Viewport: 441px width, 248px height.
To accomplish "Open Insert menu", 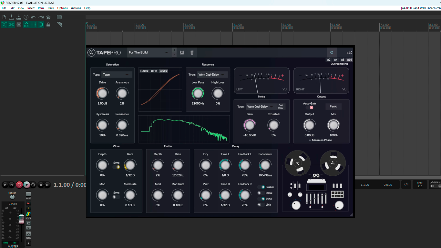I will (31, 8).
